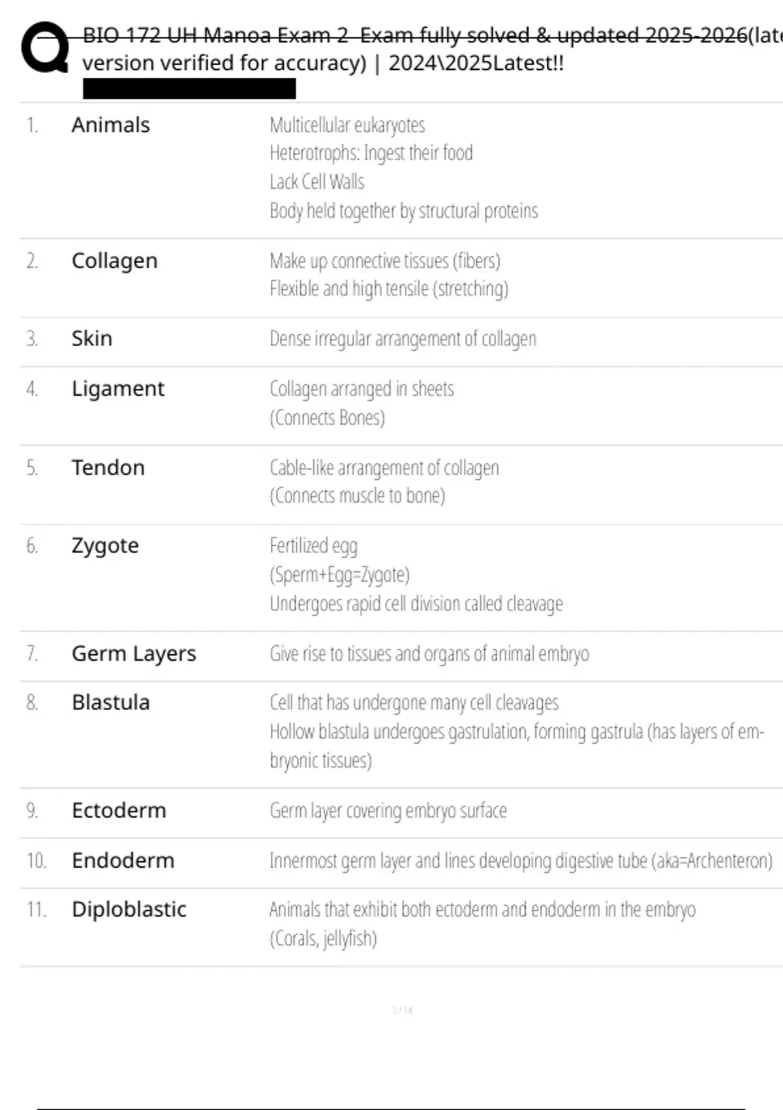The image size is (783, 1110).
Task: Click the '(Corals, jellyfish)' example text
Action: pos(323,938)
